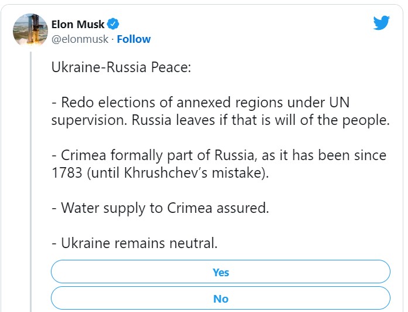Click the 'Crimea formally part of Russia' line

[x=218, y=155]
